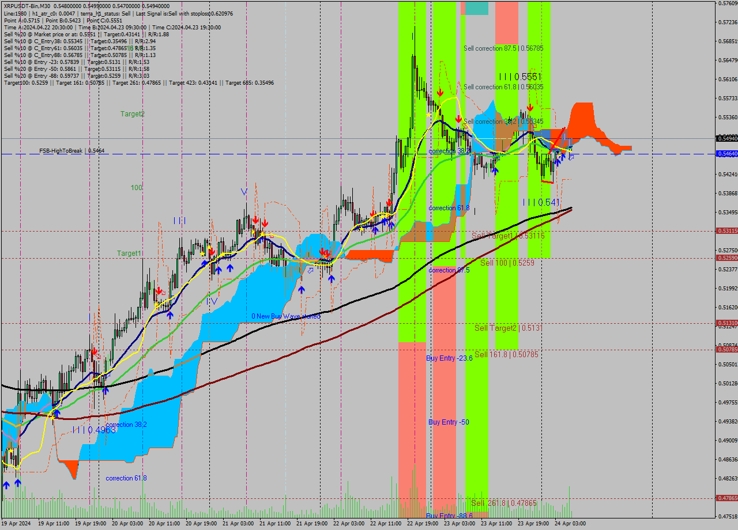
Task: Click the red price tag 0.52590 on axis
Action: [726, 258]
